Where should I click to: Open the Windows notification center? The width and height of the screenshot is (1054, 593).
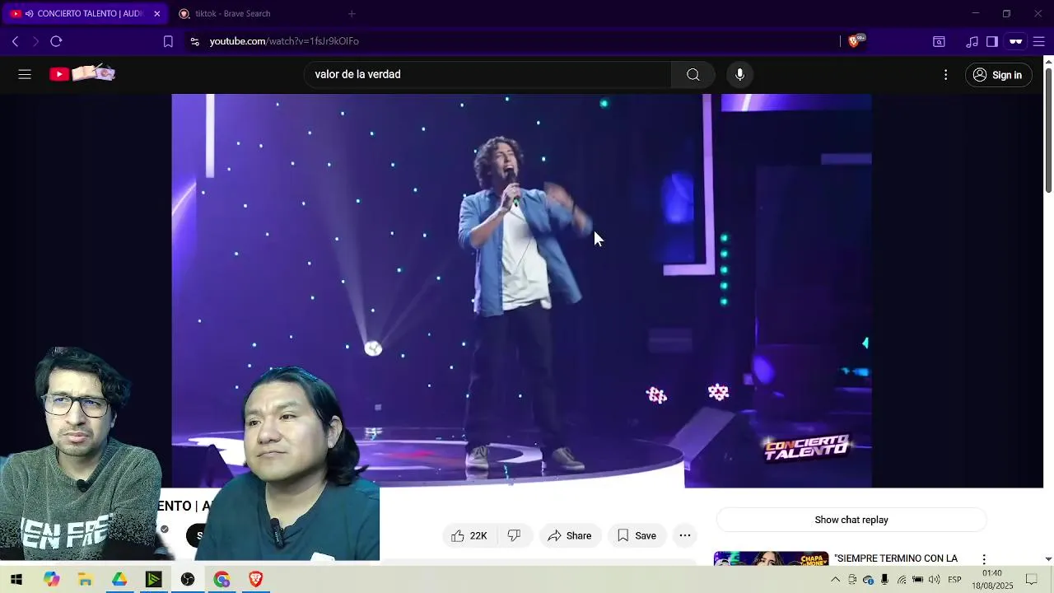1031,580
